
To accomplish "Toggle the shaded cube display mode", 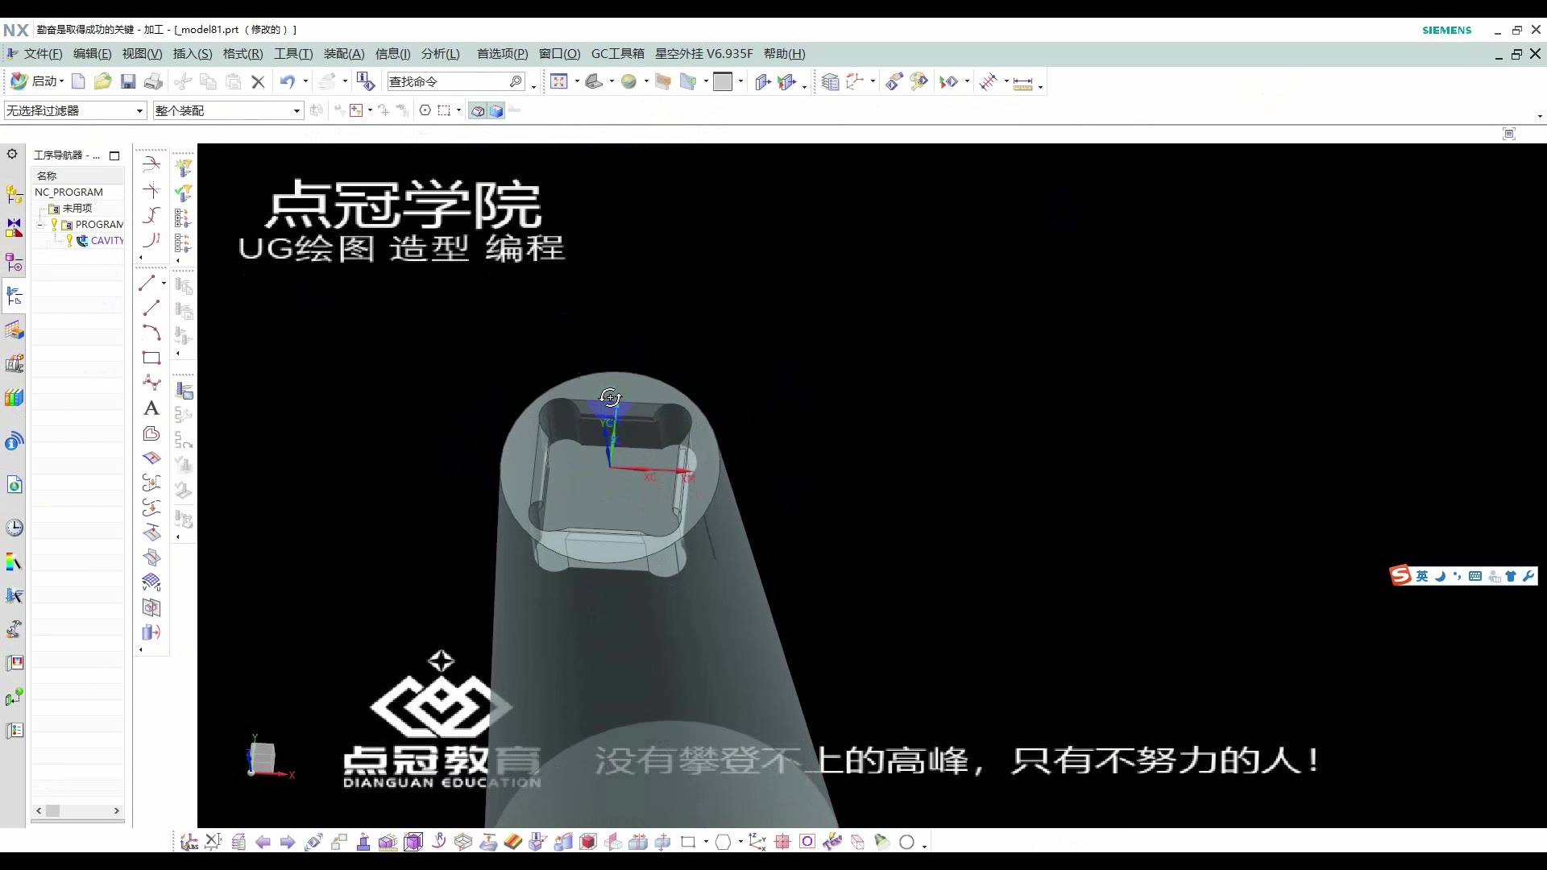I will click(496, 110).
